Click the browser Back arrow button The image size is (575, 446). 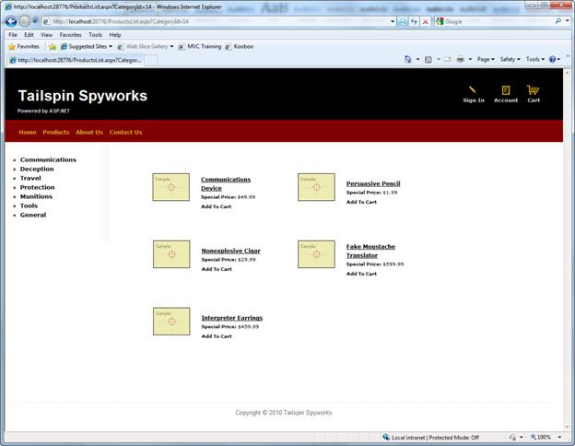[11, 21]
